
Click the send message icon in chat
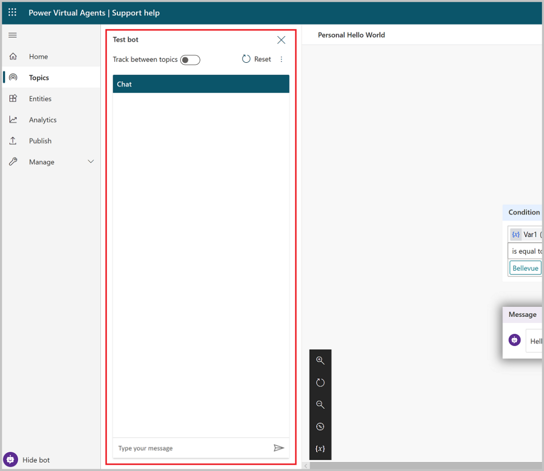[x=279, y=448]
